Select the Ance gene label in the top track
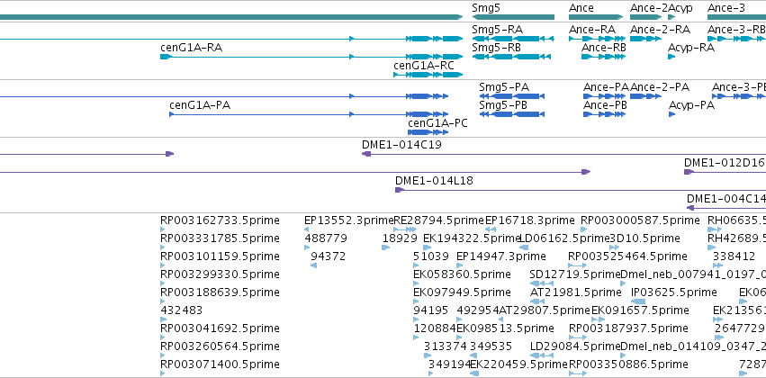This screenshot has width=766, height=378. tap(581, 8)
